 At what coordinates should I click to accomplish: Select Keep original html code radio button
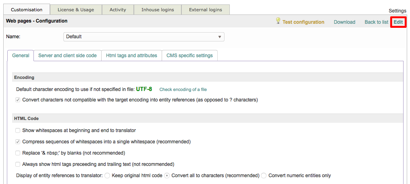click(x=107, y=176)
